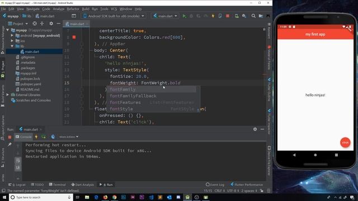Open the Project panel settings gear

51,23
